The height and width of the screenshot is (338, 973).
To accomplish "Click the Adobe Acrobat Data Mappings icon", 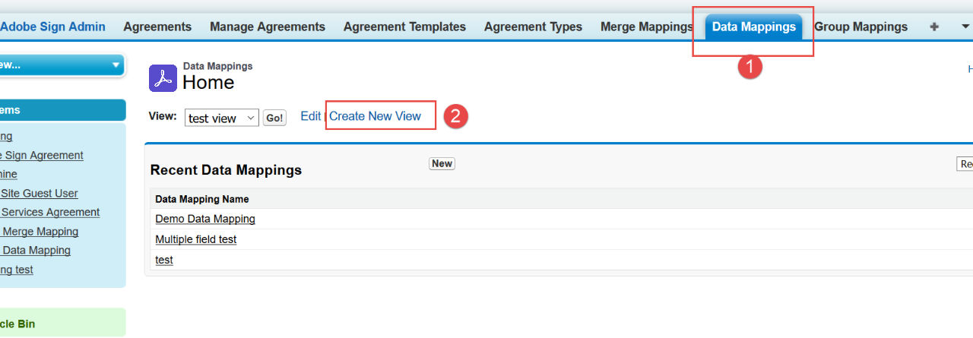I will tap(163, 78).
